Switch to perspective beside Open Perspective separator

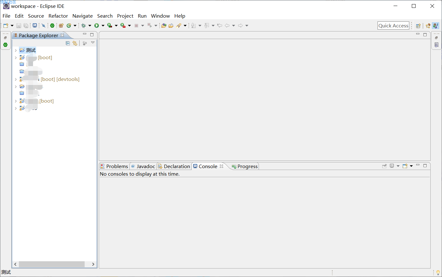(x=428, y=26)
